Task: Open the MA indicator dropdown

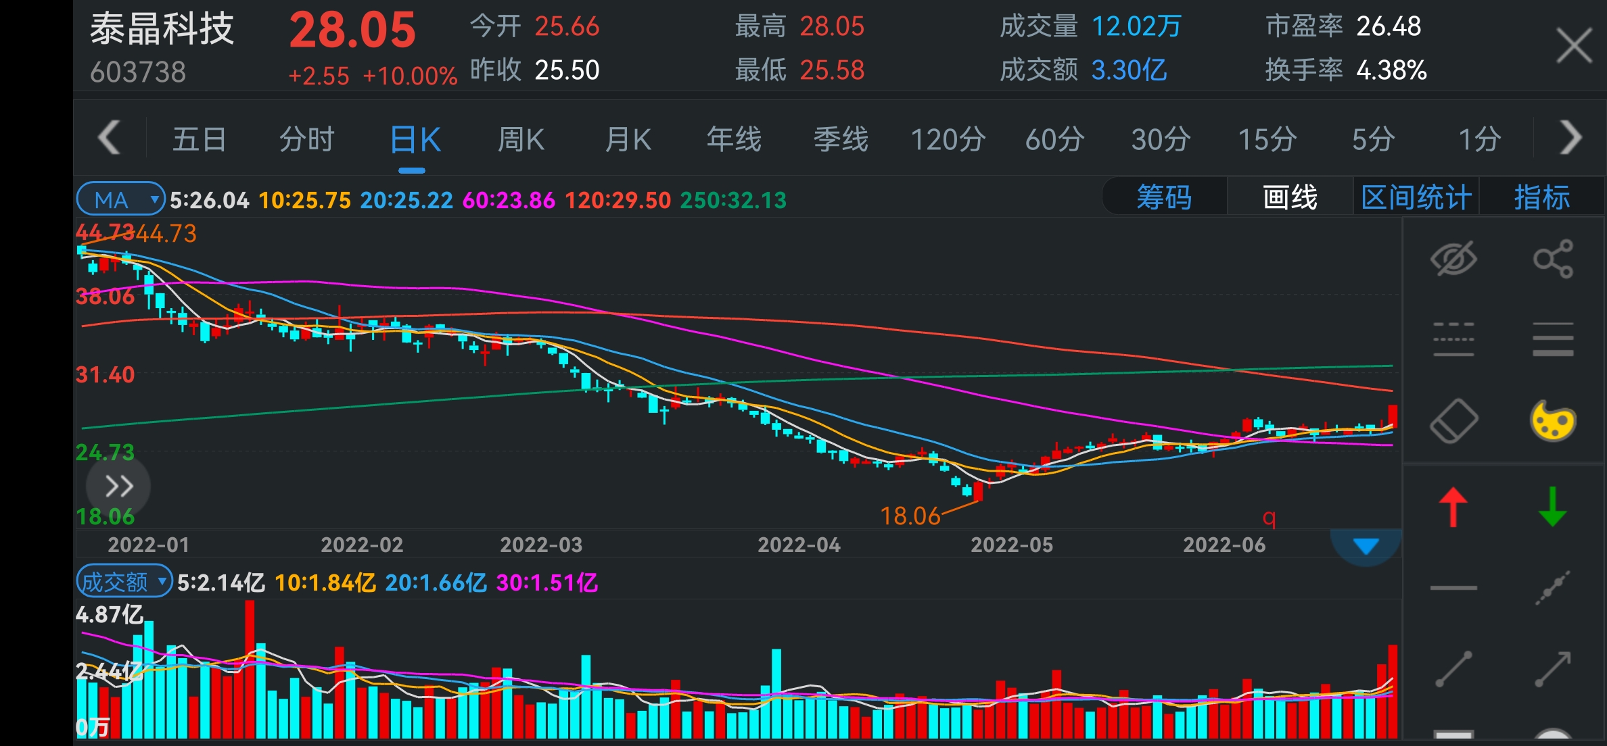Action: click(x=120, y=199)
